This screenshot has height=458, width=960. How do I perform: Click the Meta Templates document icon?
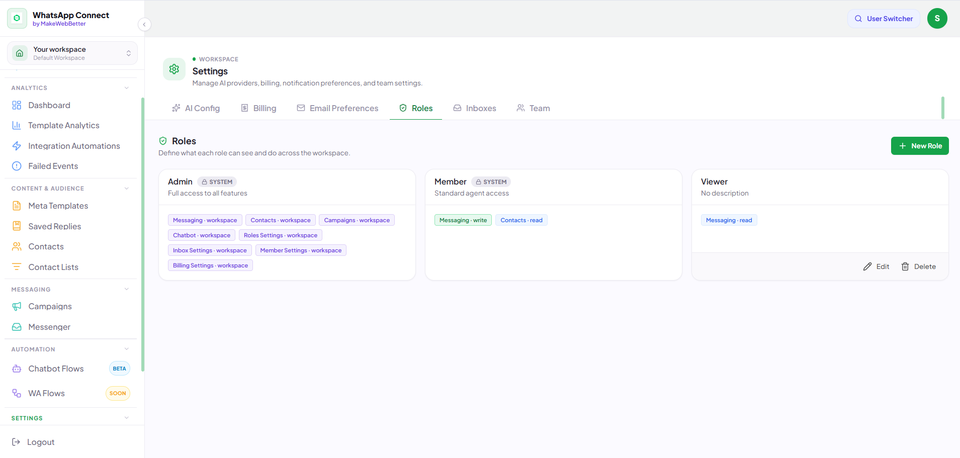[x=17, y=206]
